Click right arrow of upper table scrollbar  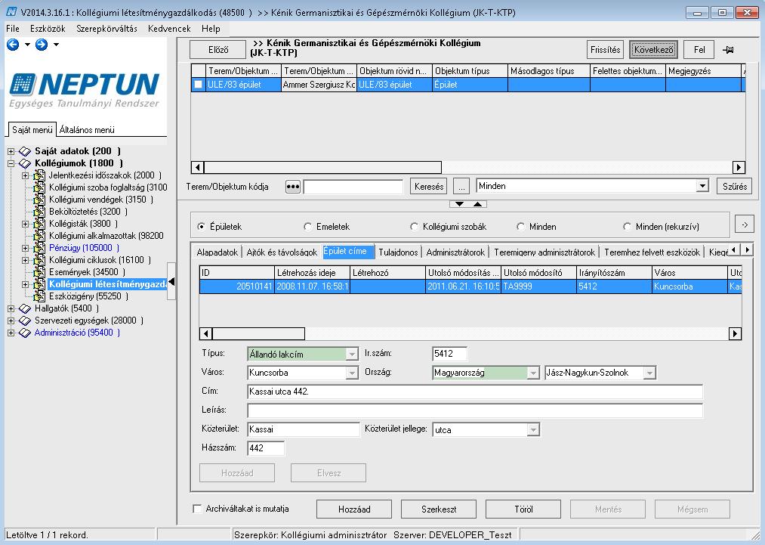point(739,168)
